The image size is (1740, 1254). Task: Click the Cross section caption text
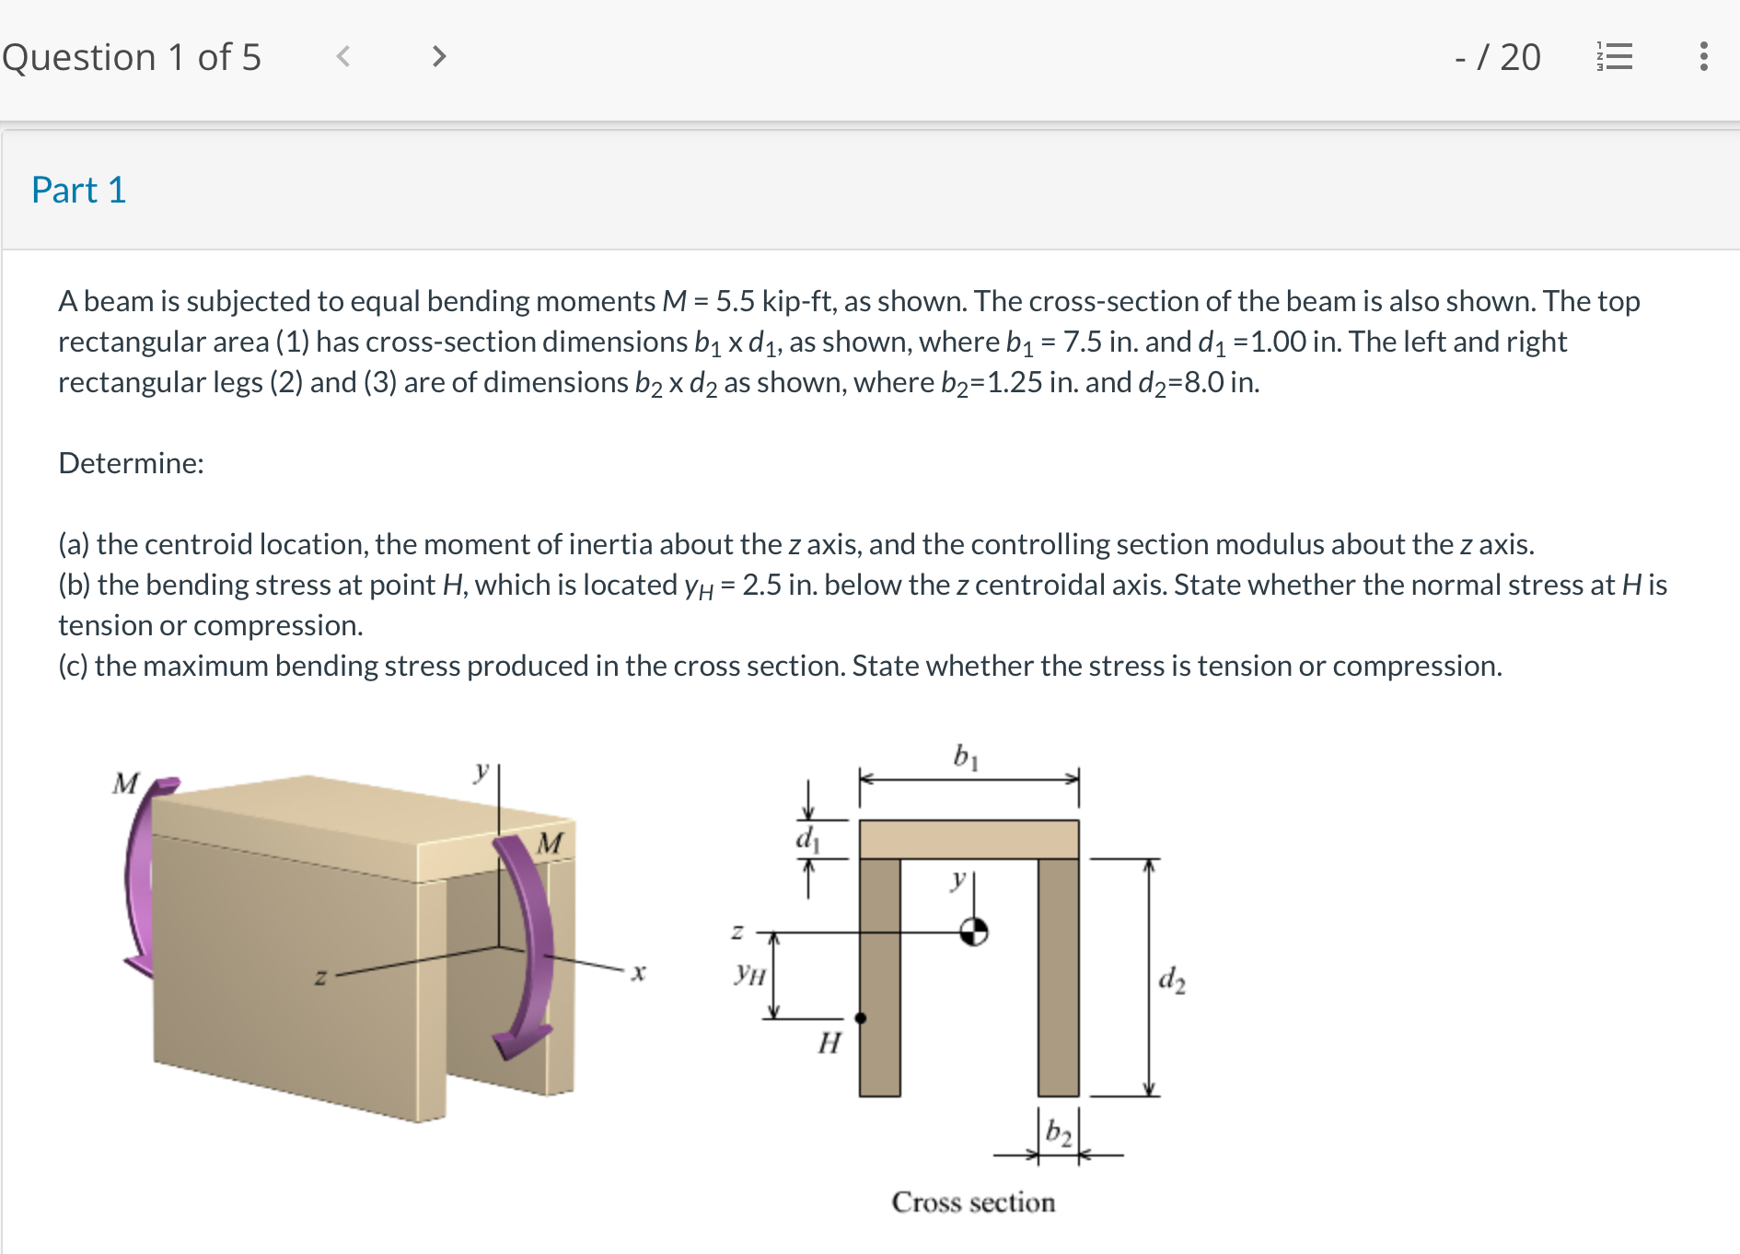(x=973, y=1202)
